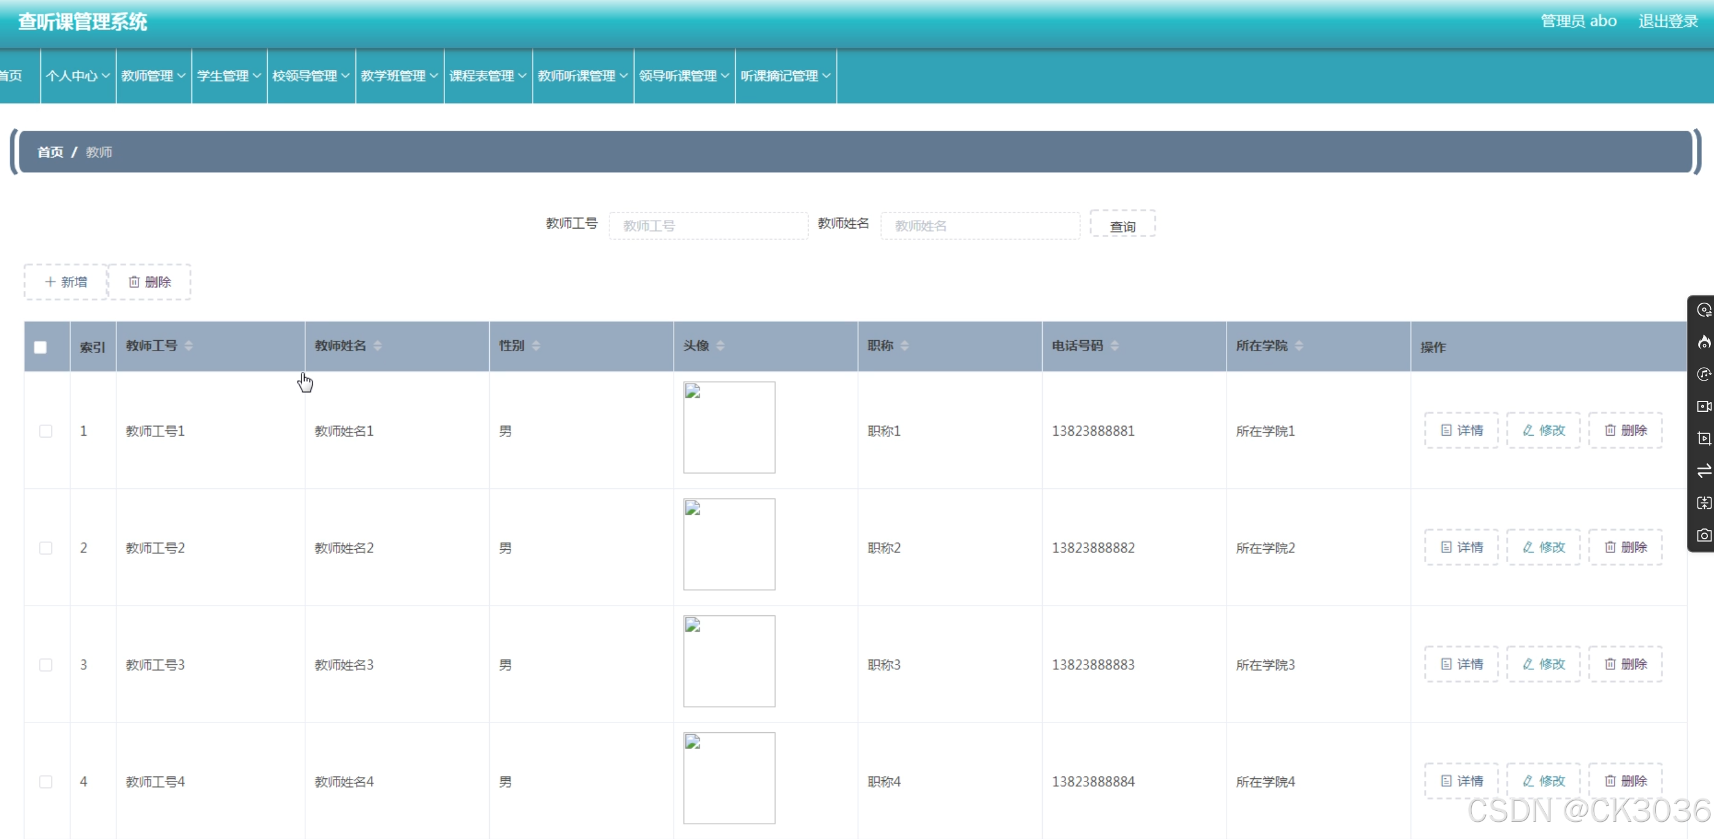Click the circular replay icon at sidebar top
Screen dimensions: 1714x839
point(1704,309)
